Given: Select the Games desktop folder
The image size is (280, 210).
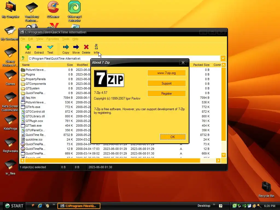Looking at the screenshot, I should tap(10, 77).
